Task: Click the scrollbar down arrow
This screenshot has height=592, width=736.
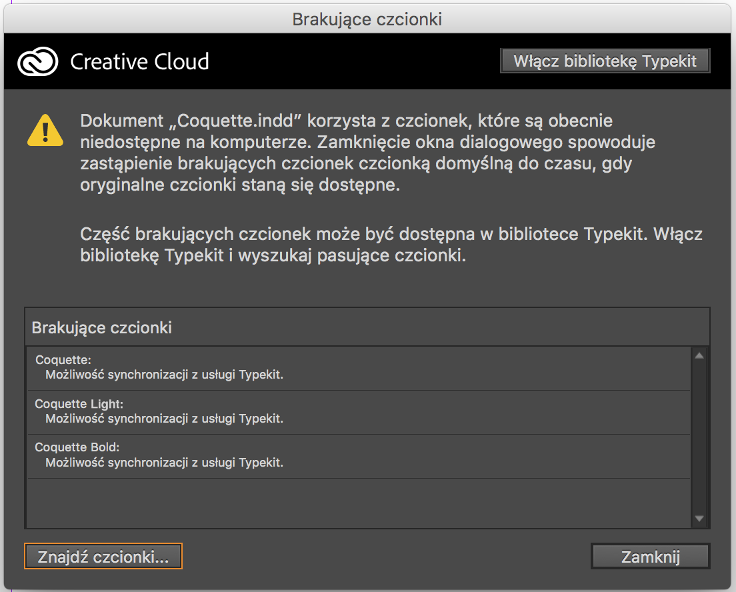Action: 700,519
